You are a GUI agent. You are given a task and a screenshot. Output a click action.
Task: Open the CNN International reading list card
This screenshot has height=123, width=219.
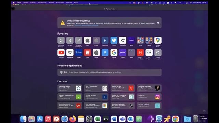[70, 106]
